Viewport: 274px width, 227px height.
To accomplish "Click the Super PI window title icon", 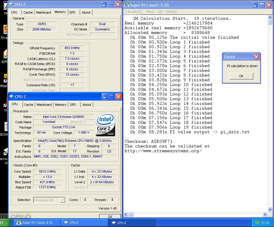I will point(126,5).
